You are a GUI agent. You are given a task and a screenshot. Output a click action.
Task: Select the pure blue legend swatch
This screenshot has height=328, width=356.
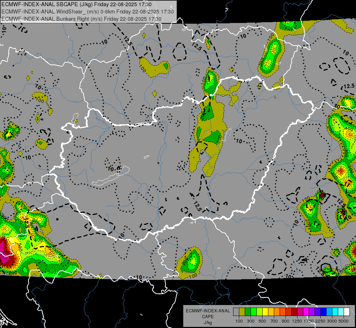324,312
